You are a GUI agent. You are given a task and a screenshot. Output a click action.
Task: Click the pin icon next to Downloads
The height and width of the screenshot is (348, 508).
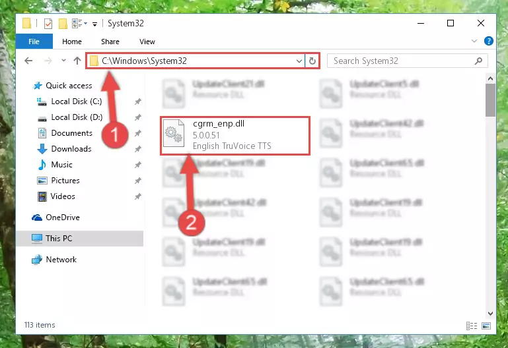138,149
